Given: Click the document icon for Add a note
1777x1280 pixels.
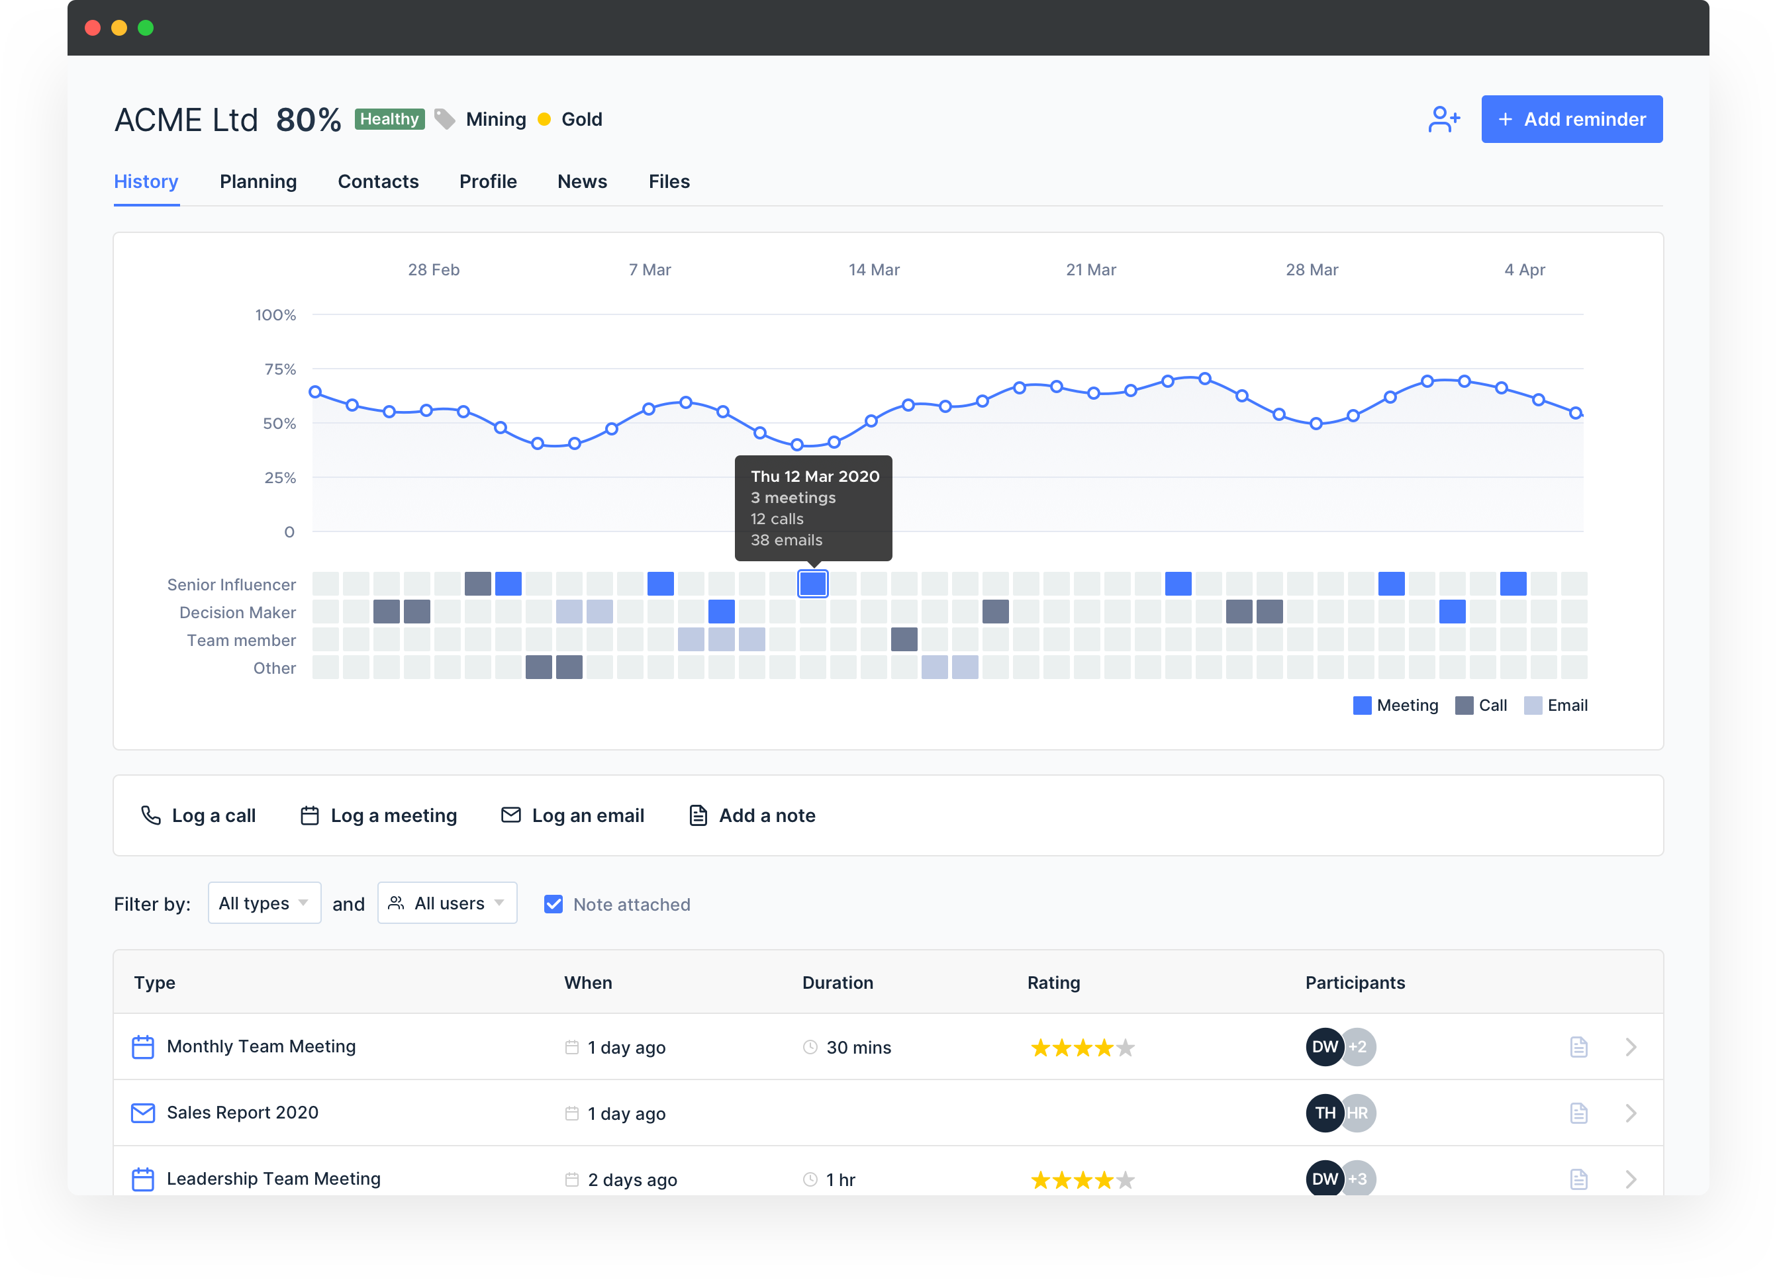Looking at the screenshot, I should 697,815.
